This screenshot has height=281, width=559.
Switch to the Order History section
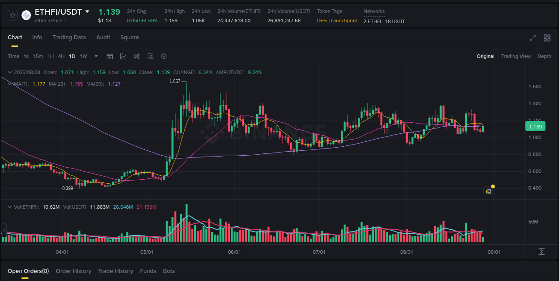[73, 271]
